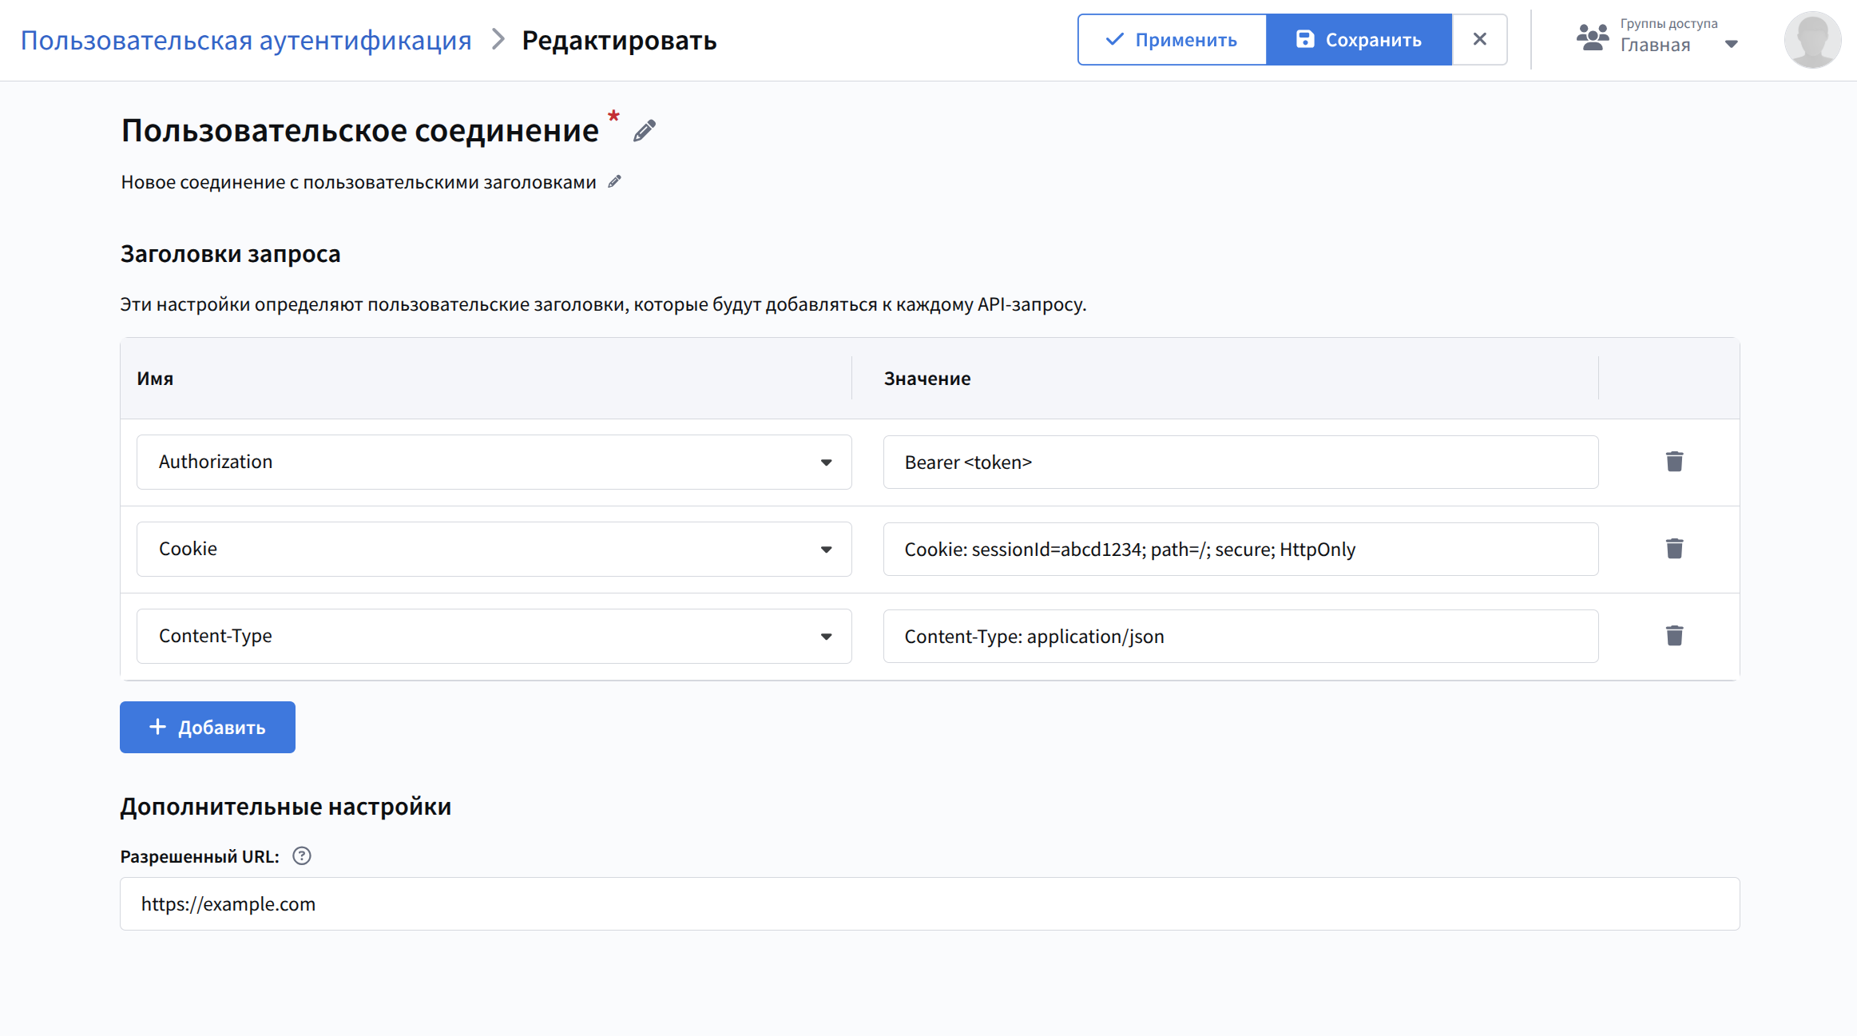The height and width of the screenshot is (1036, 1857).
Task: Go back to Пользовательская аутентификация breadcrumb
Action: (246, 40)
